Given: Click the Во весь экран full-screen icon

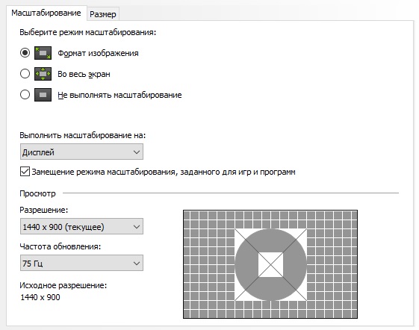Looking at the screenshot, I should (x=43, y=74).
